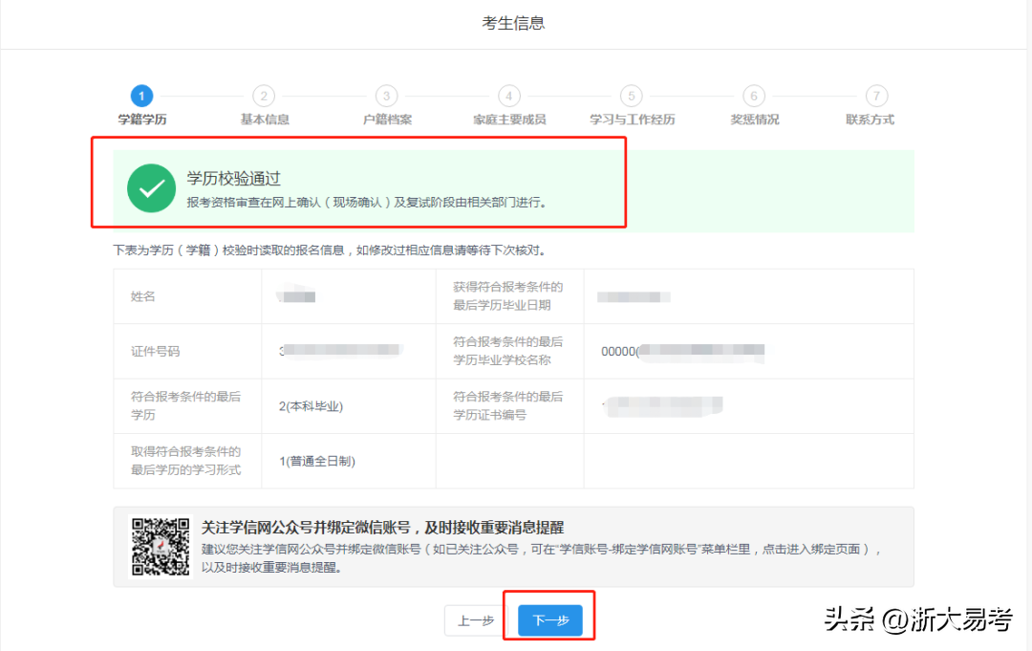This screenshot has width=1032, height=651.
Task: Click the 联系方式 step label text
Action: (870, 120)
